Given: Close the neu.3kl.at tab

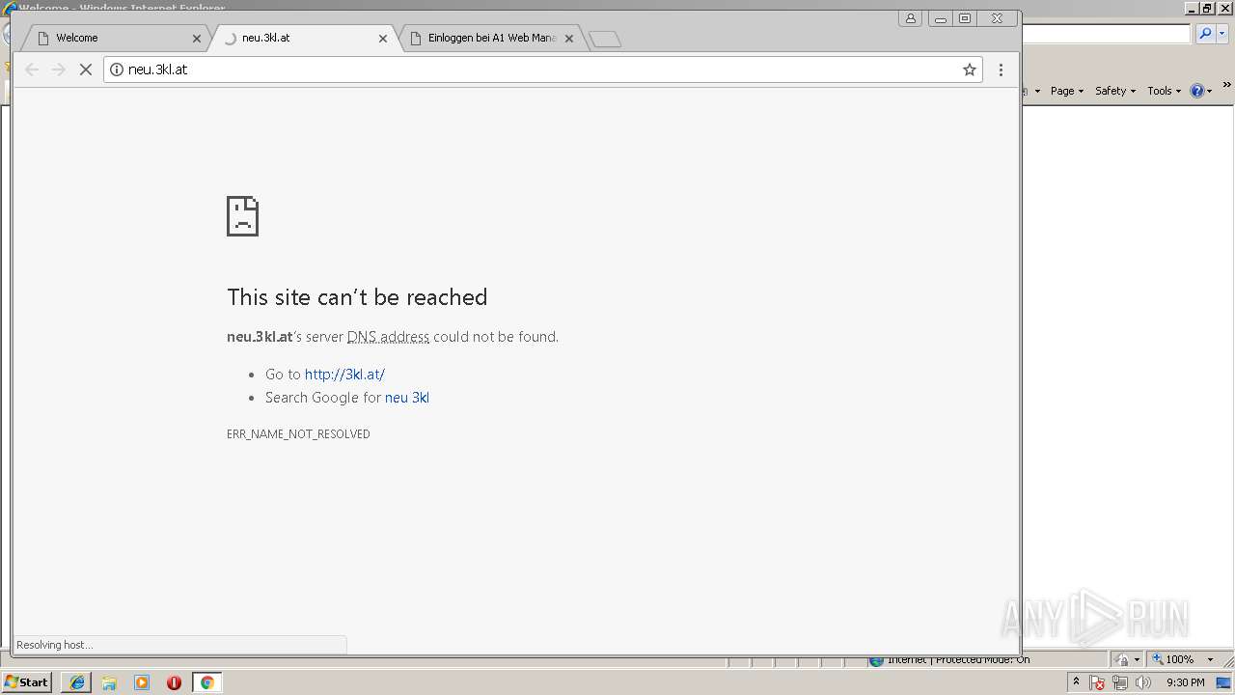Looking at the screenshot, I should pos(383,39).
